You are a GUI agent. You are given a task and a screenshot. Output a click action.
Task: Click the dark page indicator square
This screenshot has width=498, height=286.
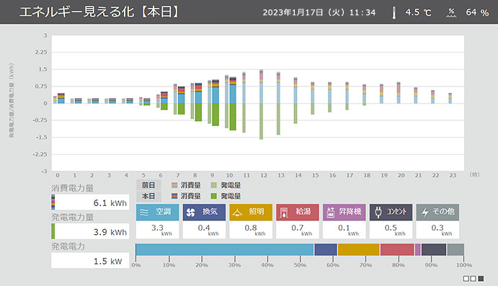coord(481,278)
